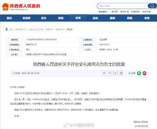Click the search keyword input field

(122, 6)
